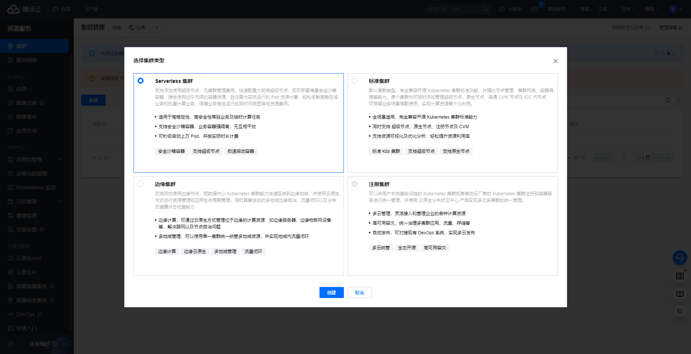Open 镜像仓库 in the sidebar

(34, 103)
